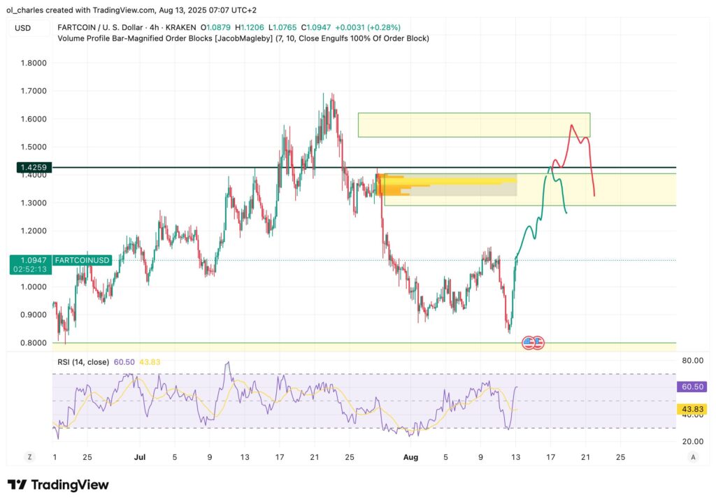Click Aug on the date axis
The image size is (716, 504).
(x=411, y=457)
